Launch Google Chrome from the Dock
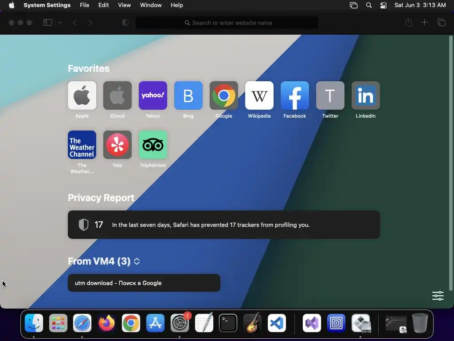 coord(131,323)
